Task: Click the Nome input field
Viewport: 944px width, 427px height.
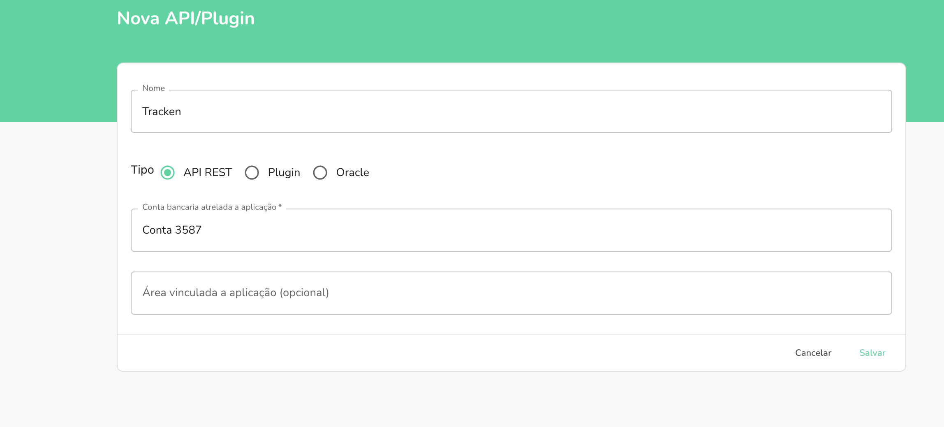Action: 511,111
